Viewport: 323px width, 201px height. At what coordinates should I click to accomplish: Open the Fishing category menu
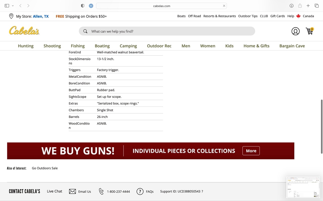(78, 46)
